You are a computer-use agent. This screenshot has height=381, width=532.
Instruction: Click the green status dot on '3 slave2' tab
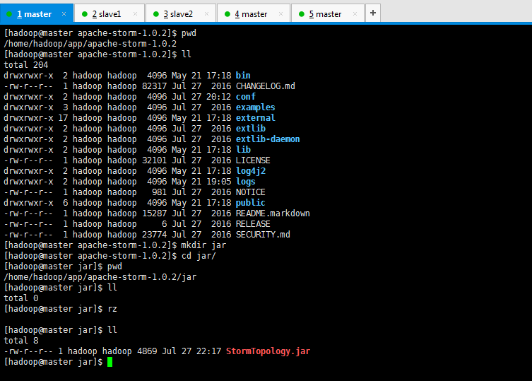[156, 14]
